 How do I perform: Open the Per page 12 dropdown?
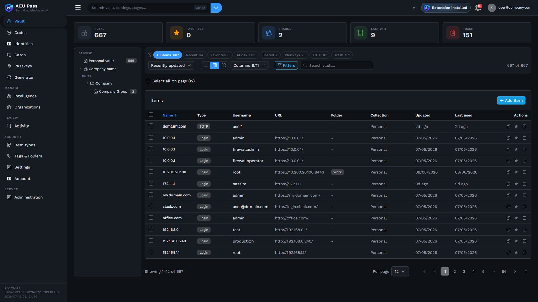(x=400, y=271)
